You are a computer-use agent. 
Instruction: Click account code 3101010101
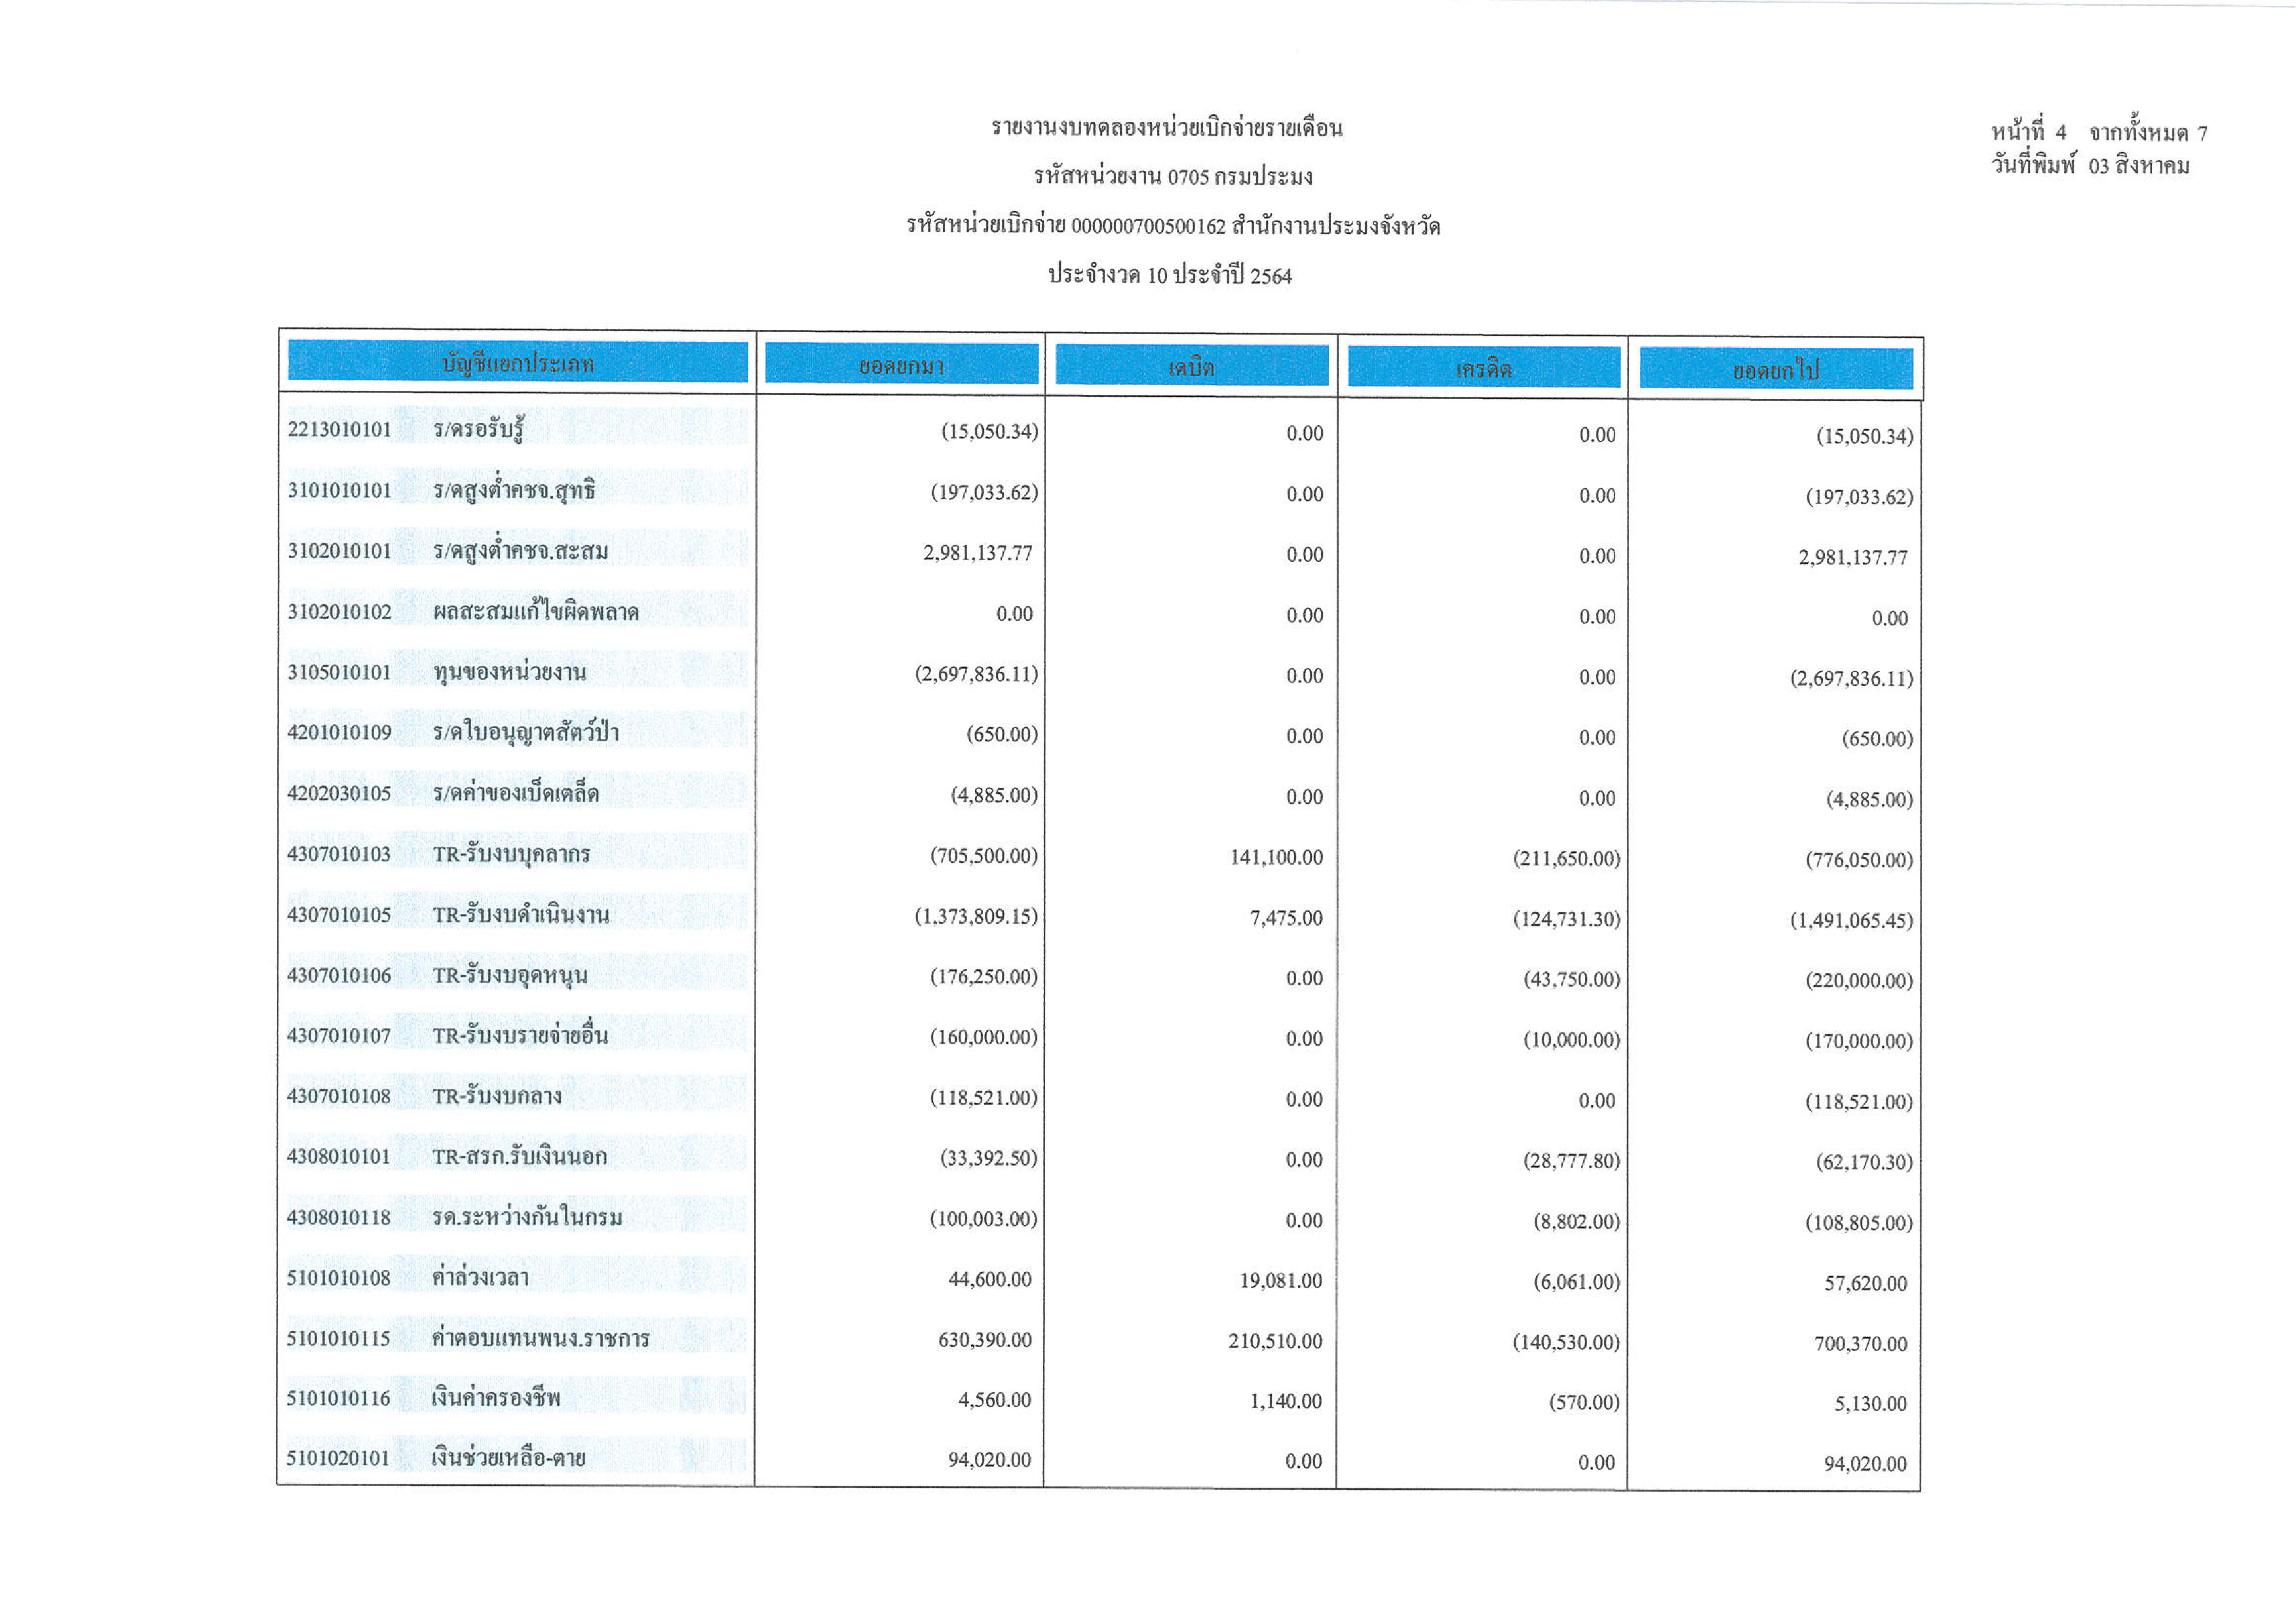(x=339, y=490)
